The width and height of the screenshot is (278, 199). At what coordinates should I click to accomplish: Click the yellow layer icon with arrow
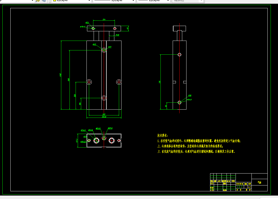tap(37, 1)
